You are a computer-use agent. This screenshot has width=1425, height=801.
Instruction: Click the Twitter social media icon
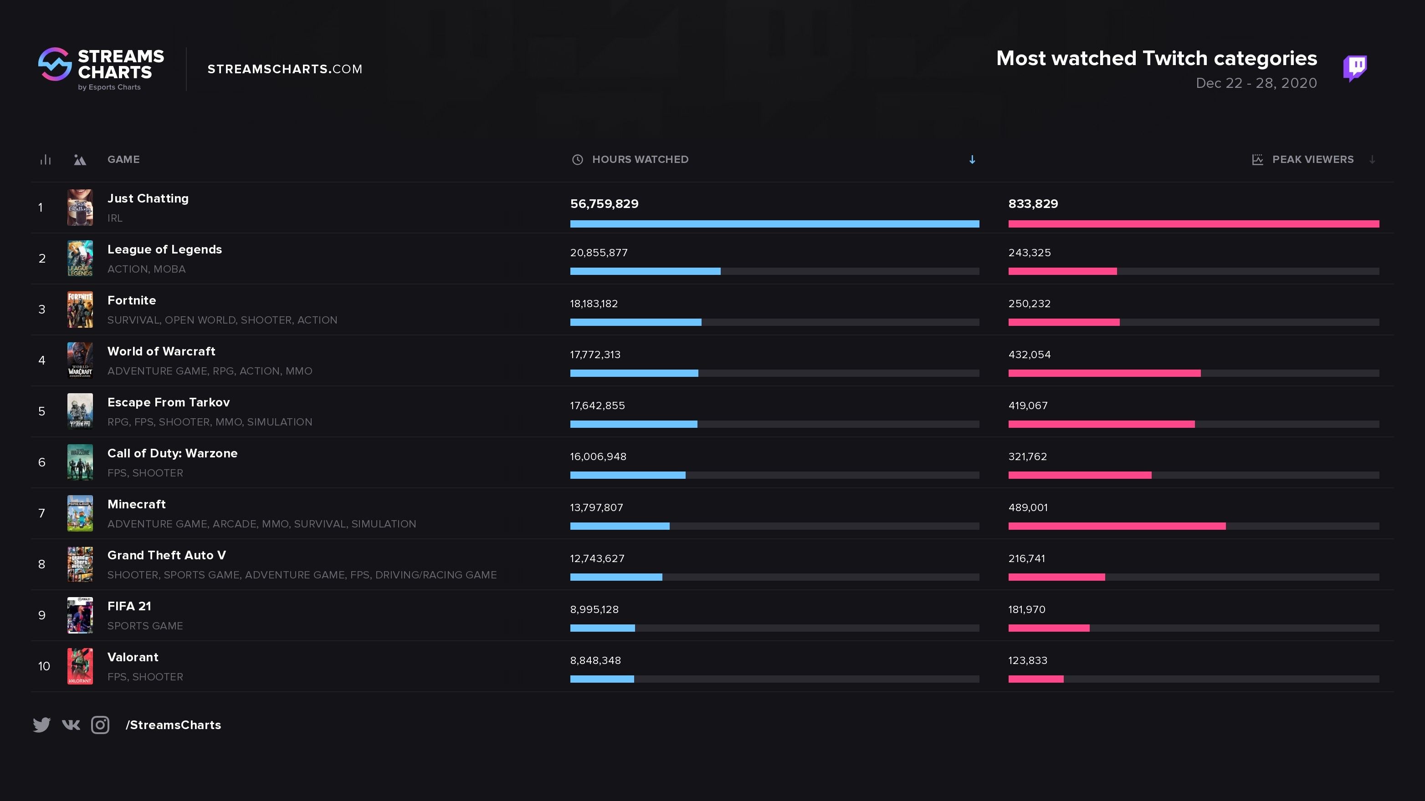point(41,724)
